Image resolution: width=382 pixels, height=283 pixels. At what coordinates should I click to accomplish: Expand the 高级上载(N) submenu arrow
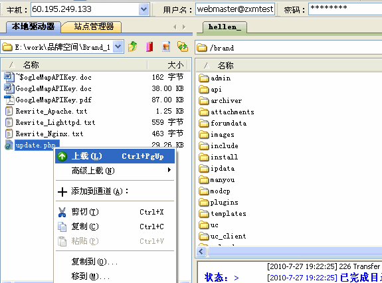[x=169, y=170]
